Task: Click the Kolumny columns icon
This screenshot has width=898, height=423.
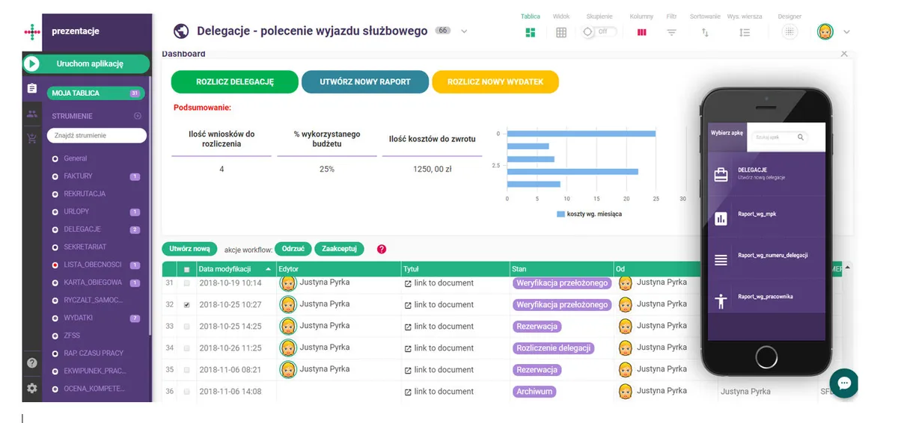Action: coord(641,32)
